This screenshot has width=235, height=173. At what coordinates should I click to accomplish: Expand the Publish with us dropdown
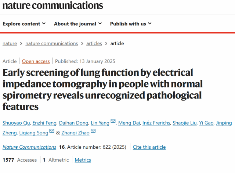coord(131,24)
